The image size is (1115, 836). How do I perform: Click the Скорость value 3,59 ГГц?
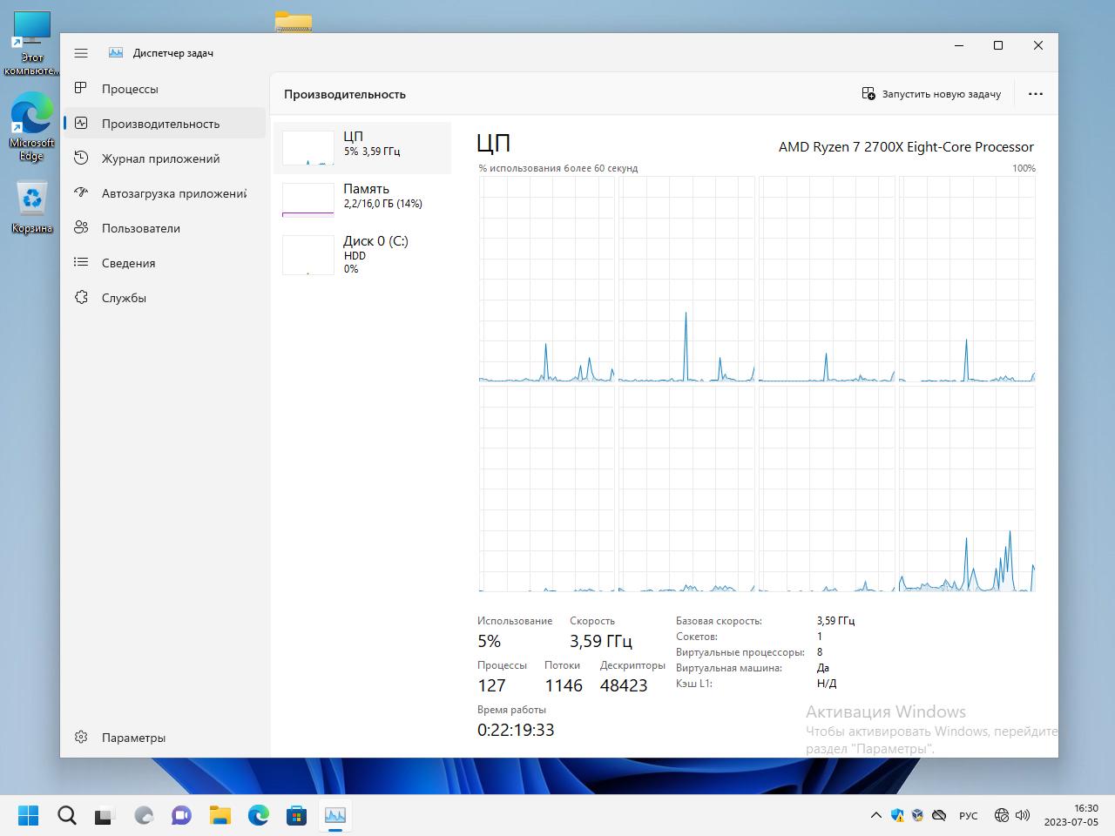[x=601, y=641]
